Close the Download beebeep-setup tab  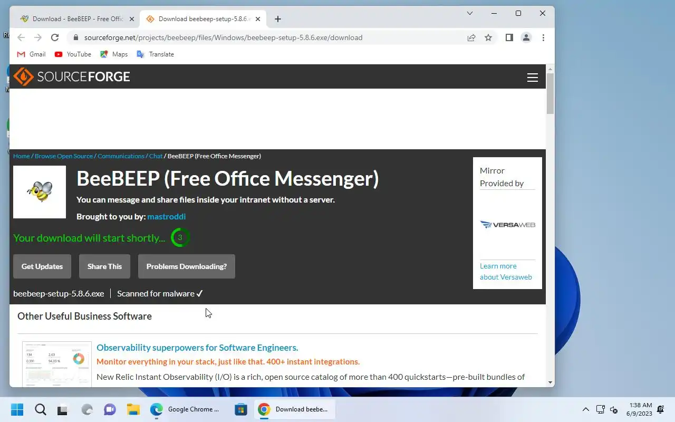click(x=258, y=19)
